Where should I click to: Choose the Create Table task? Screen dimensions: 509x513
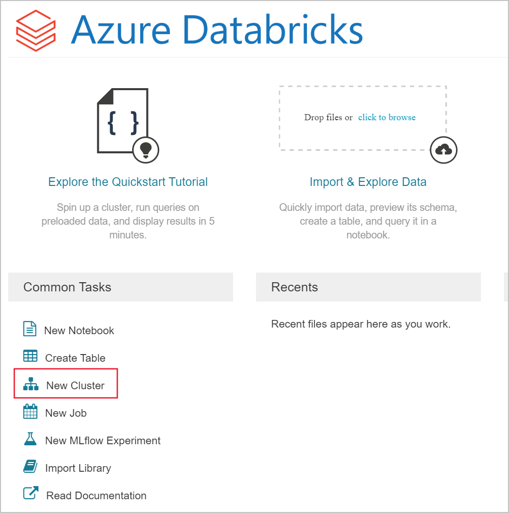pos(75,358)
